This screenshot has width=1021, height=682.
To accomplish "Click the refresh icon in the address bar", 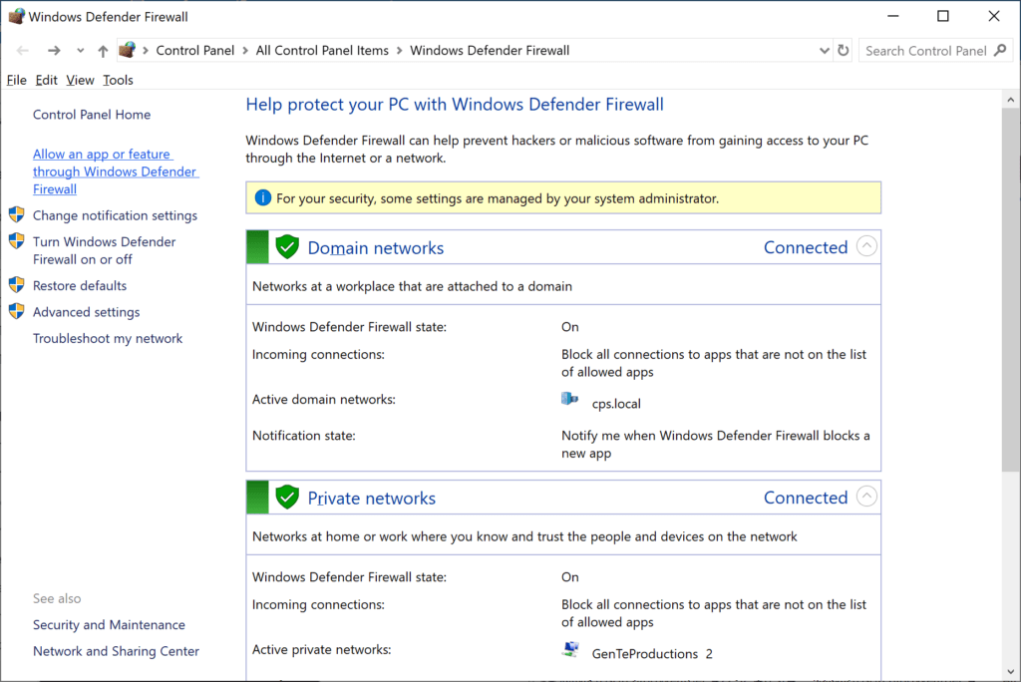I will (844, 50).
